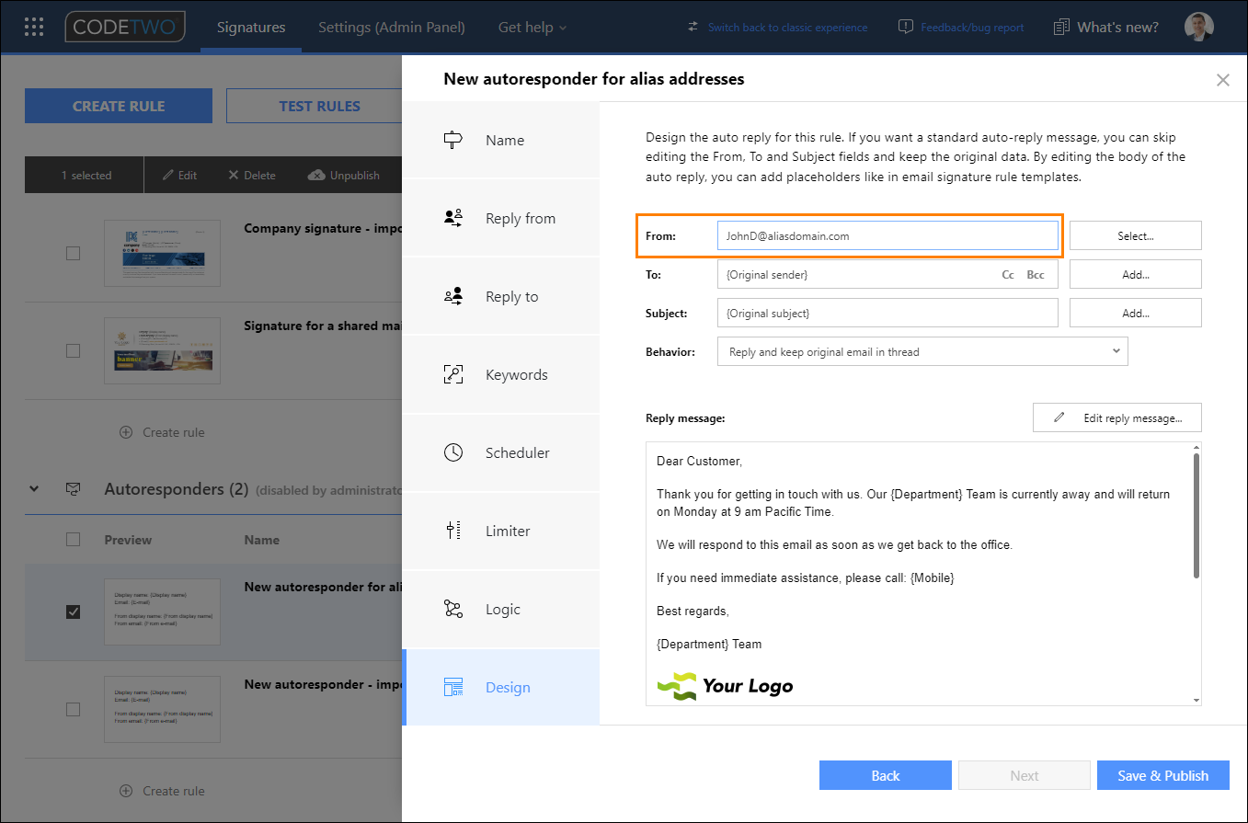Open Settings (Admin Panel)
Image resolution: width=1248 pixels, height=823 pixels.
[x=392, y=27]
